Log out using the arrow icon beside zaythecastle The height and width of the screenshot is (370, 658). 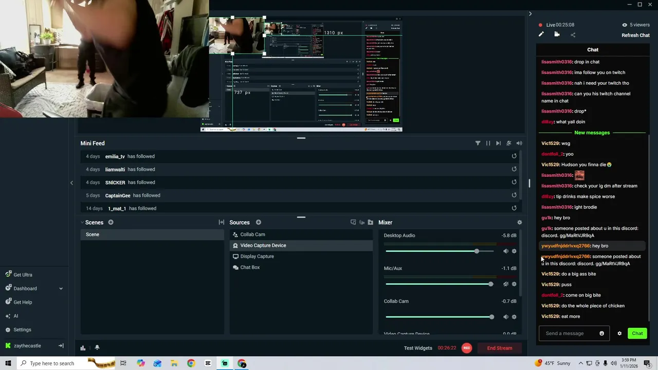(61, 346)
